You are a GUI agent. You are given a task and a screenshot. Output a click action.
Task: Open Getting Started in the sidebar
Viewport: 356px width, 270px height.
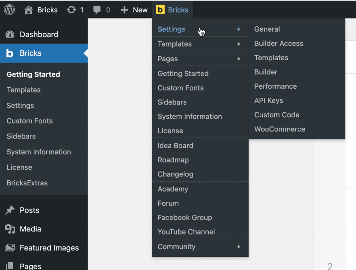click(x=33, y=74)
